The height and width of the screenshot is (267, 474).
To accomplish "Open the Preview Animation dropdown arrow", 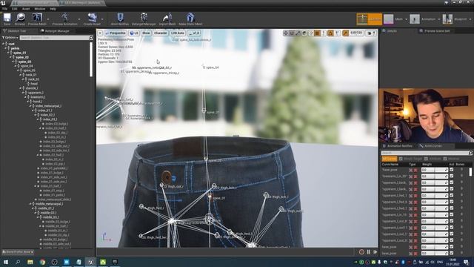I will [79, 19].
